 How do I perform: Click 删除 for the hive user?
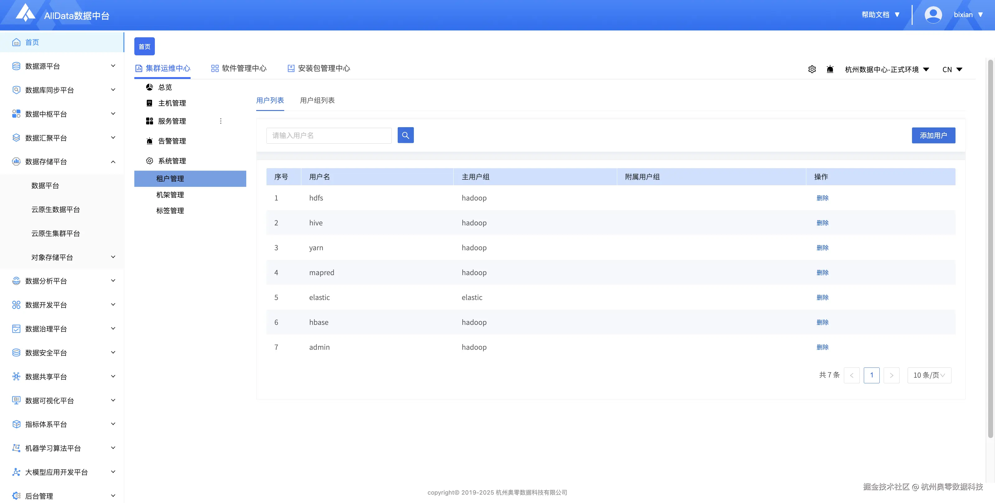click(x=822, y=223)
